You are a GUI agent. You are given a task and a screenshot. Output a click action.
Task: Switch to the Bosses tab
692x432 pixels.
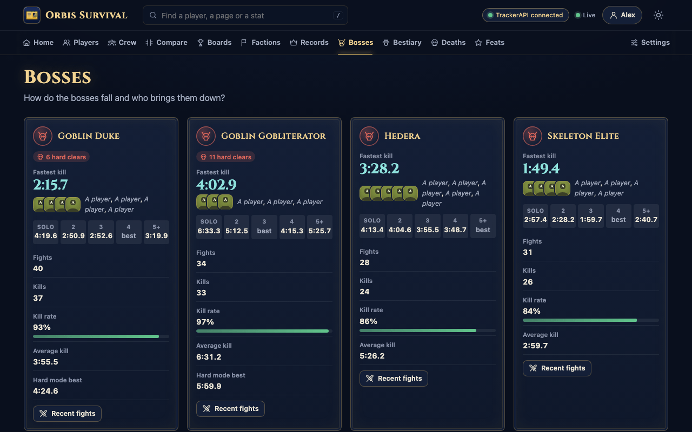tap(355, 43)
